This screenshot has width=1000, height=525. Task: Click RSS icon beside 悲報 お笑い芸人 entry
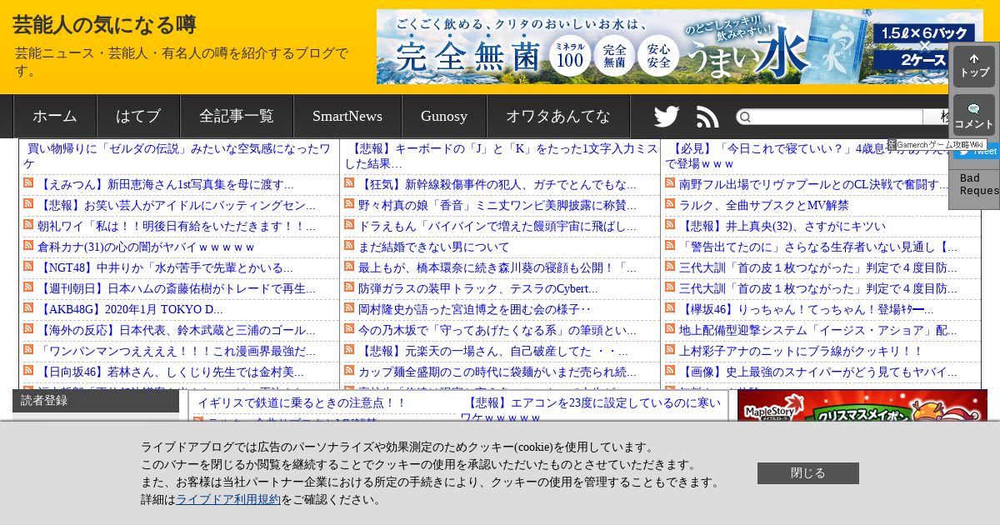(29, 204)
